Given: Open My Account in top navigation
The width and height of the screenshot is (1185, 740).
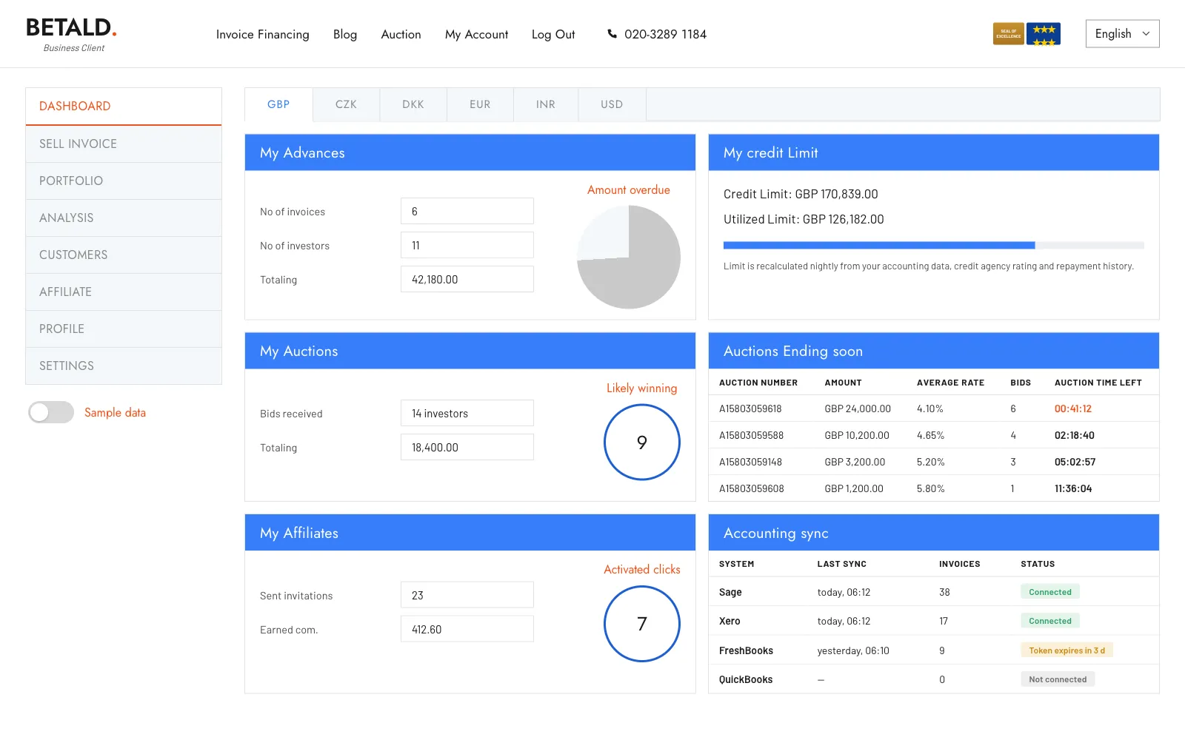Looking at the screenshot, I should point(476,34).
